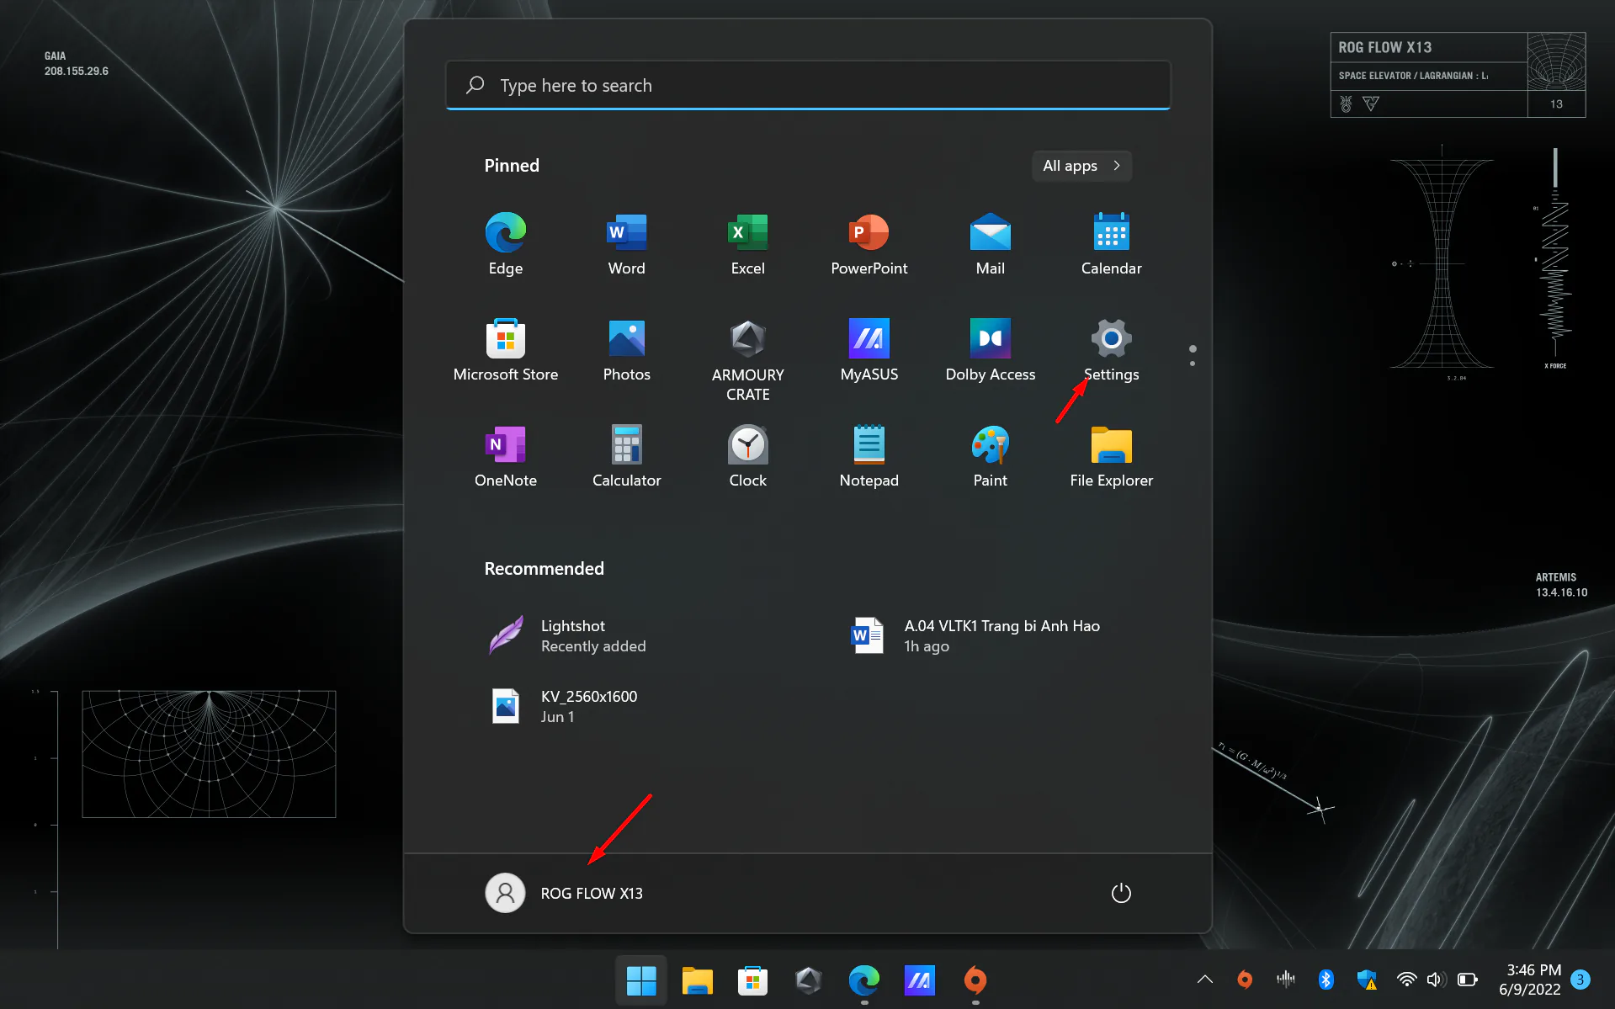This screenshot has height=1009, width=1615.
Task: Launch Word from pinned apps
Action: [626, 244]
